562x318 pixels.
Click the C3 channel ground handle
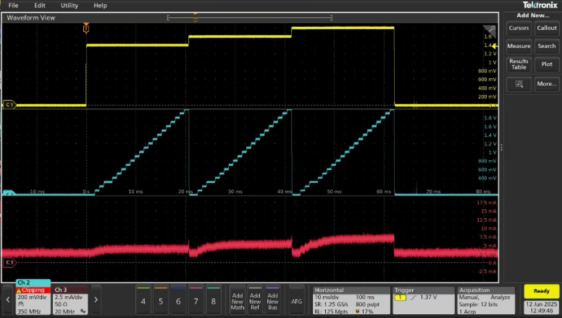pos(9,262)
